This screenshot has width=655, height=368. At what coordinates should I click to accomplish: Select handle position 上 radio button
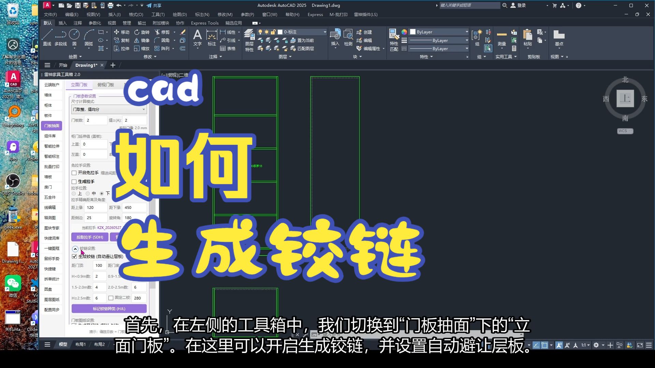pyautogui.click(x=74, y=194)
